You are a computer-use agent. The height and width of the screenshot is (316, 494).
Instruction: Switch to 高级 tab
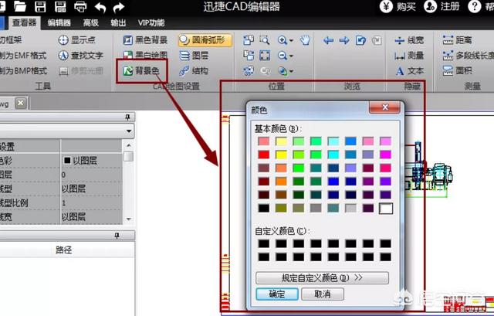pyautogui.click(x=91, y=22)
